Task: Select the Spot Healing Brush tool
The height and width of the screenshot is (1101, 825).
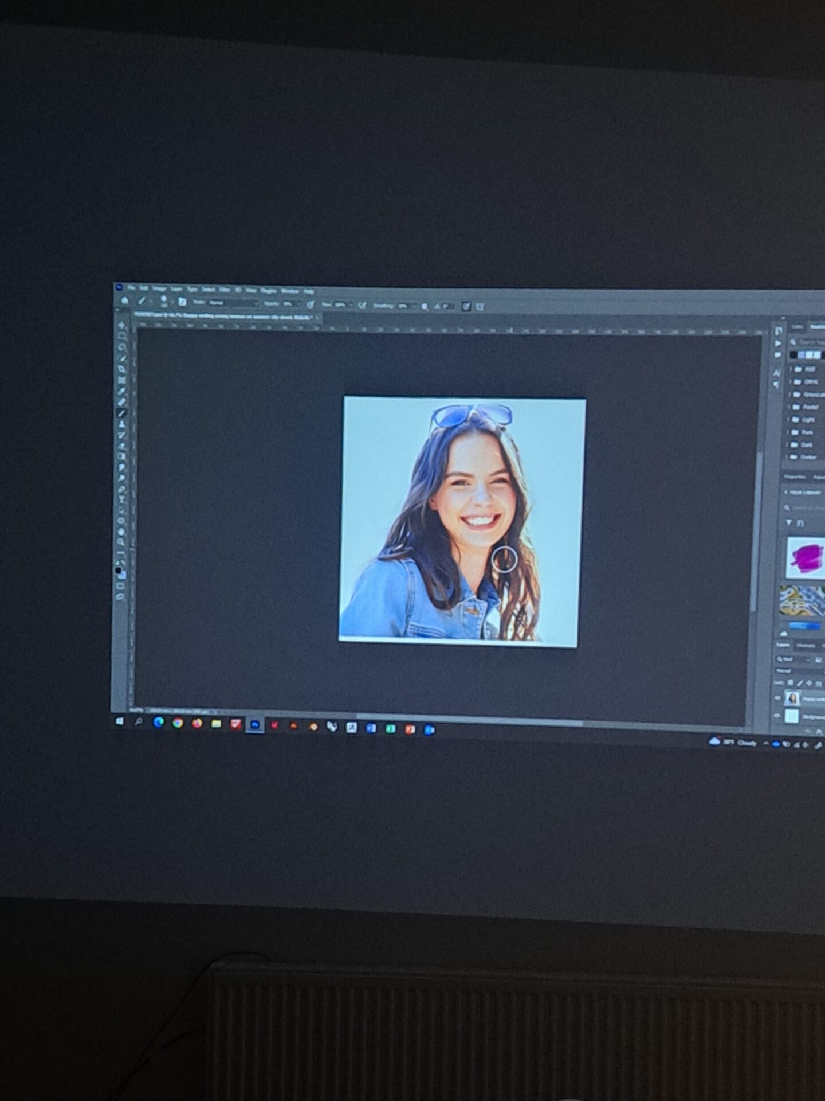Action: (x=121, y=402)
